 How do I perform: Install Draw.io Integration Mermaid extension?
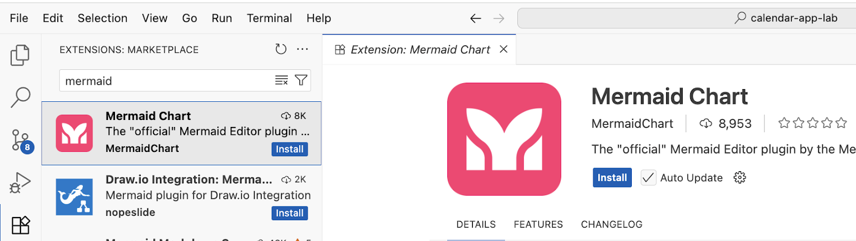(289, 213)
